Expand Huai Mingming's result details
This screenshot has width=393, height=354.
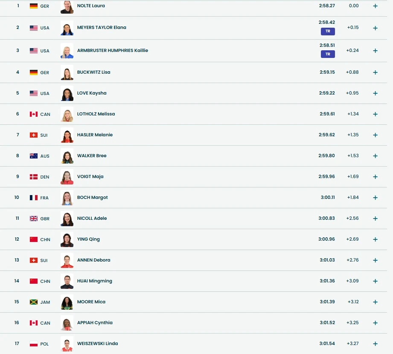375,281
